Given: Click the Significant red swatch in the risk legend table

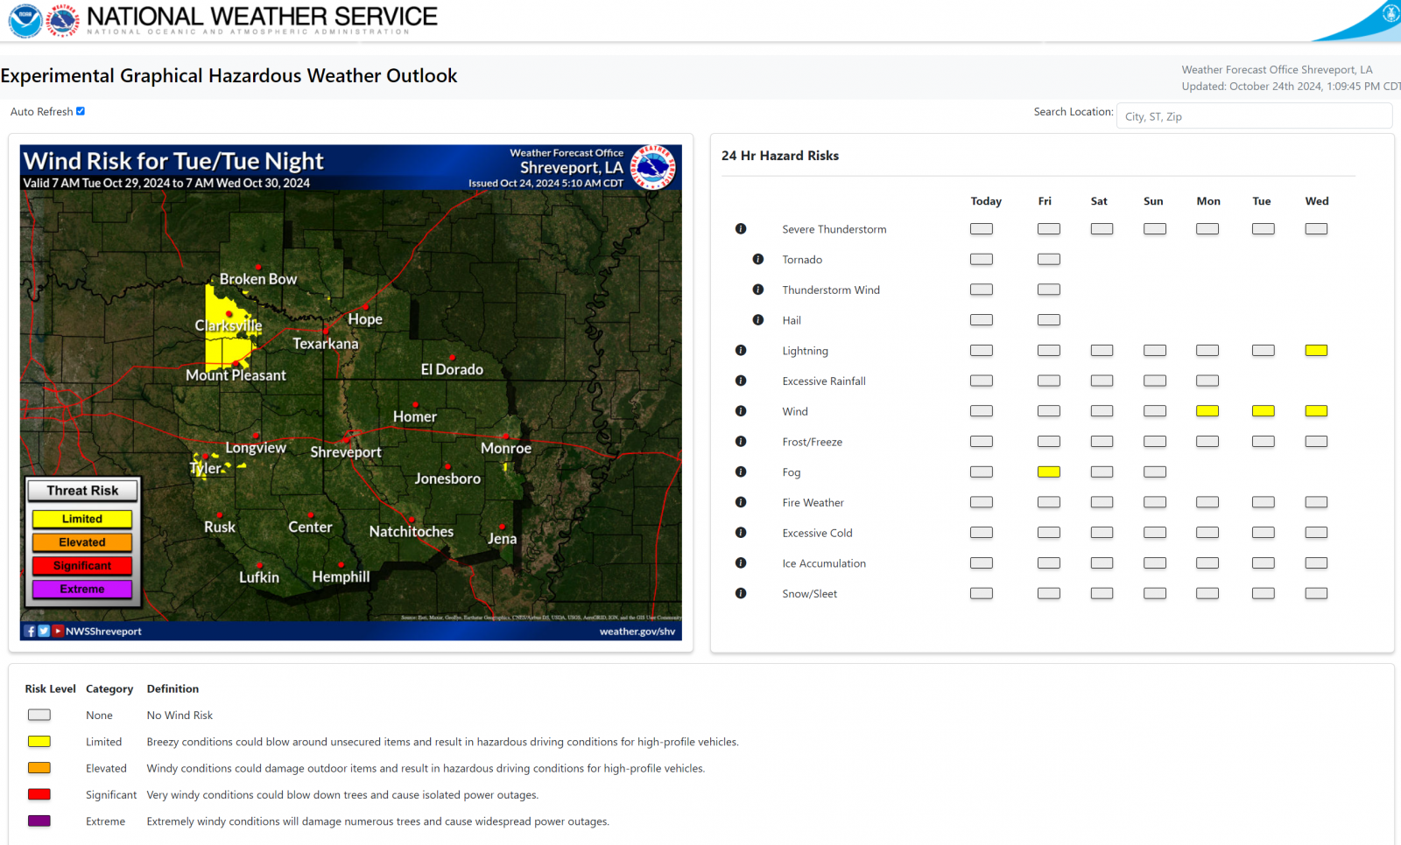Looking at the screenshot, I should tap(39, 794).
